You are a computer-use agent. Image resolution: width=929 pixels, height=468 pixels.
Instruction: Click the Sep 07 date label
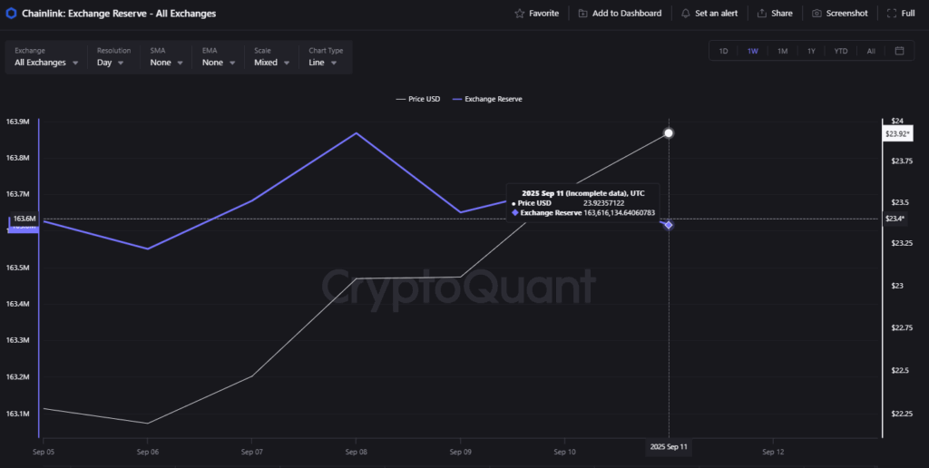point(251,452)
